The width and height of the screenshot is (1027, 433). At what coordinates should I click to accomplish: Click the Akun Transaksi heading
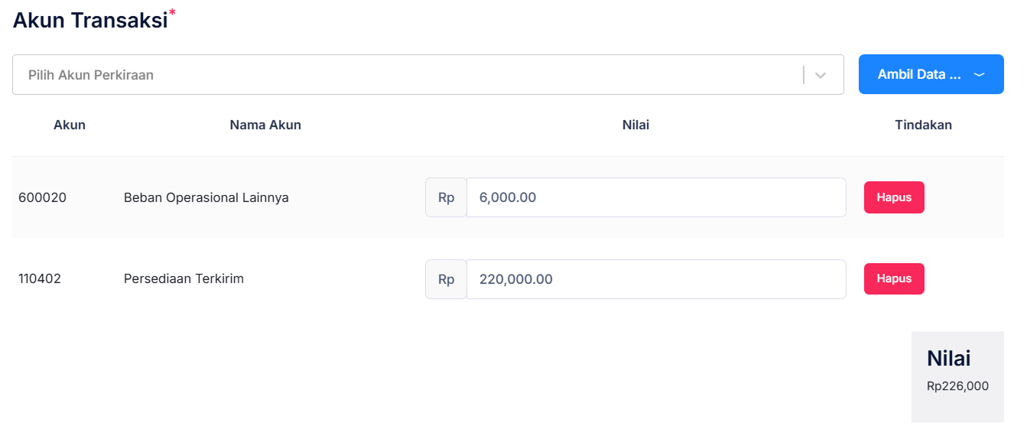[90, 20]
